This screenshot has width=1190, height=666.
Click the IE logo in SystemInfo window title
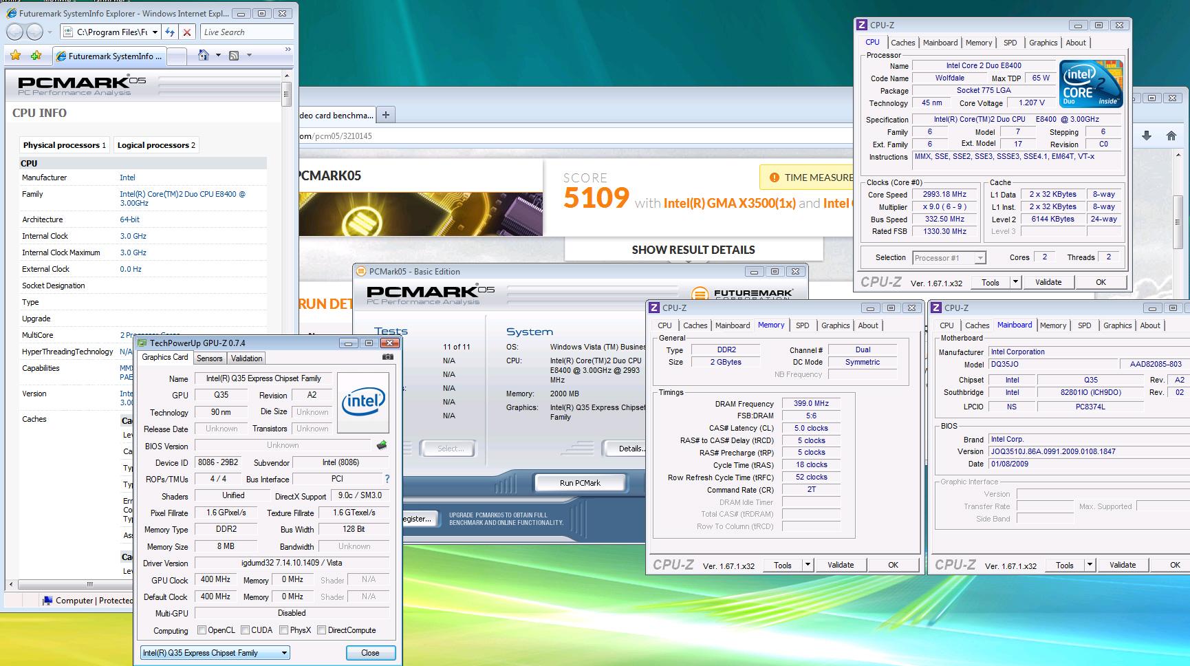[12, 14]
